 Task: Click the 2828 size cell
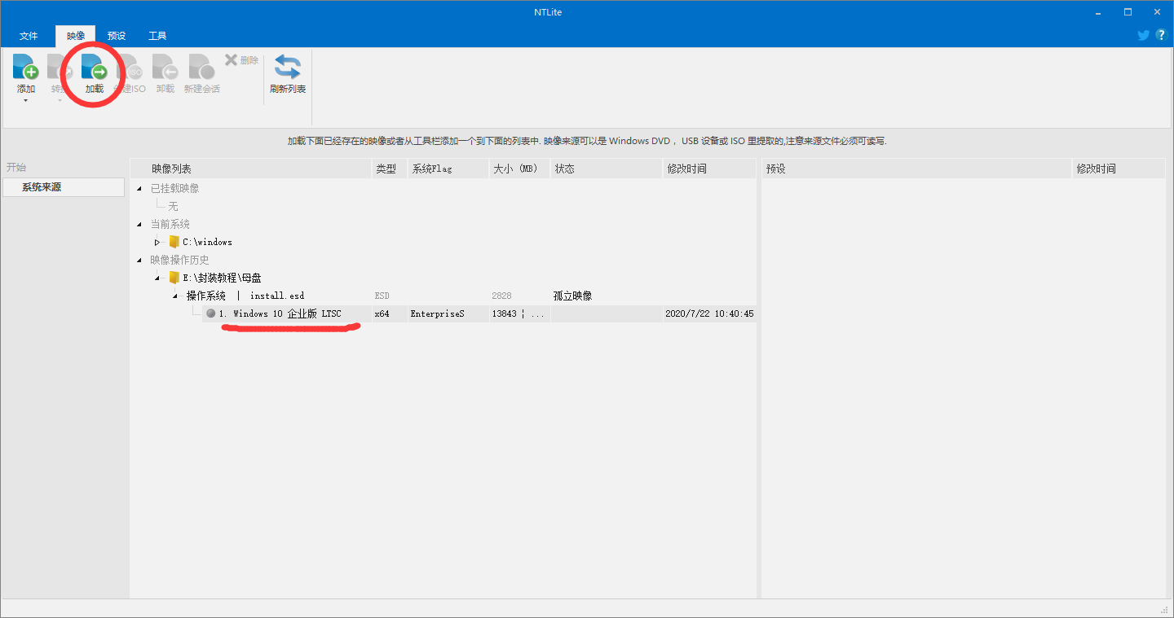(x=501, y=296)
